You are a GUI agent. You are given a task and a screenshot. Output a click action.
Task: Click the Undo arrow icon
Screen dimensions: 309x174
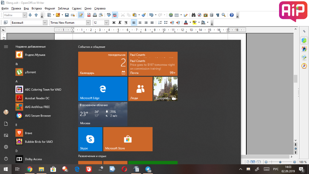point(151,15)
